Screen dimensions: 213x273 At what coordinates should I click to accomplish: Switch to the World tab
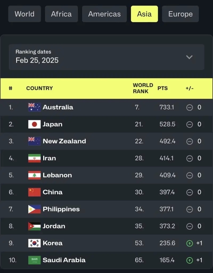(x=24, y=14)
